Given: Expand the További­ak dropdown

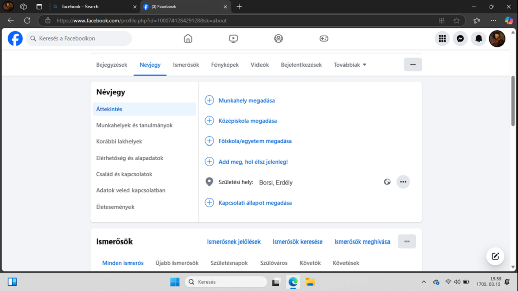Looking at the screenshot, I should [x=350, y=65].
